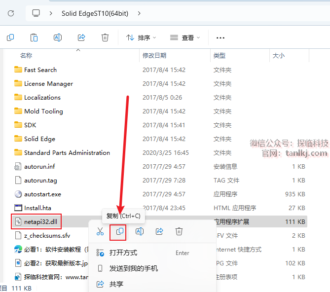Viewport: 330px width, 292px height.
Task: Select the autorun.tag file
Action: pyautogui.click(x=40, y=181)
